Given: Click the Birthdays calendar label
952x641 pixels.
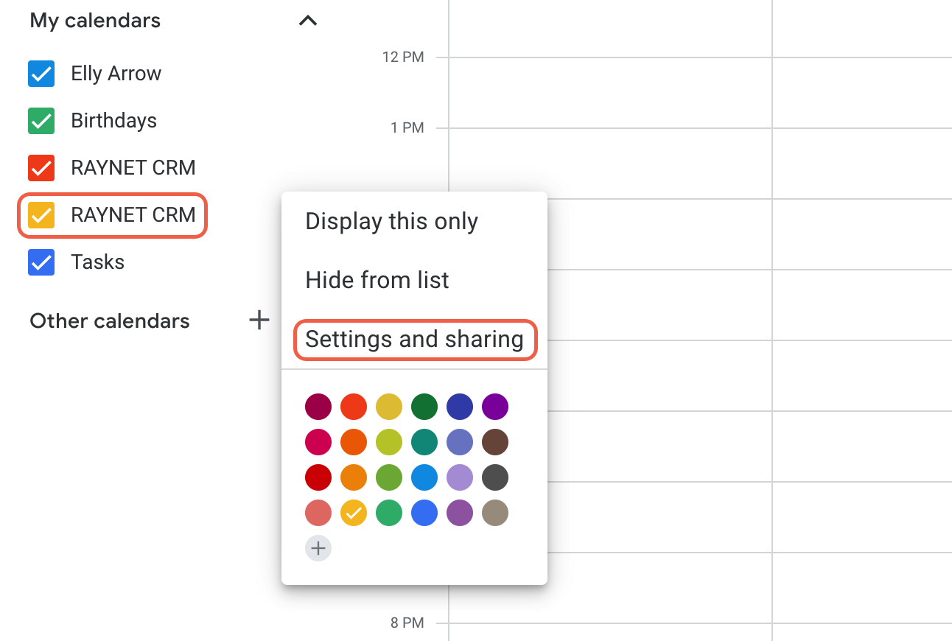Looking at the screenshot, I should click(114, 121).
